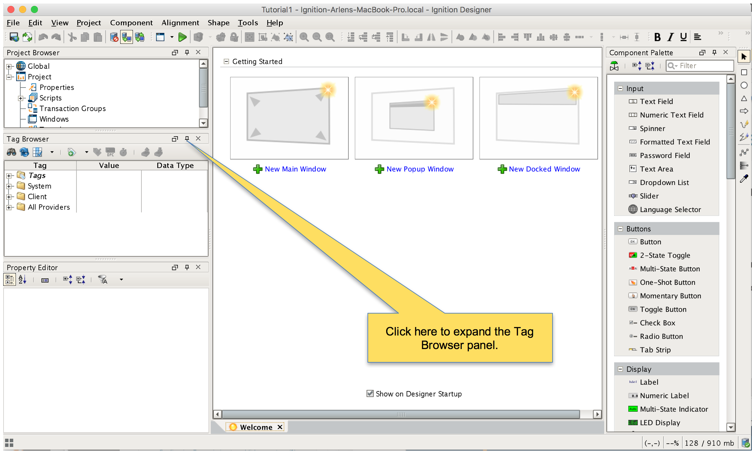Open the Component menu

click(131, 23)
